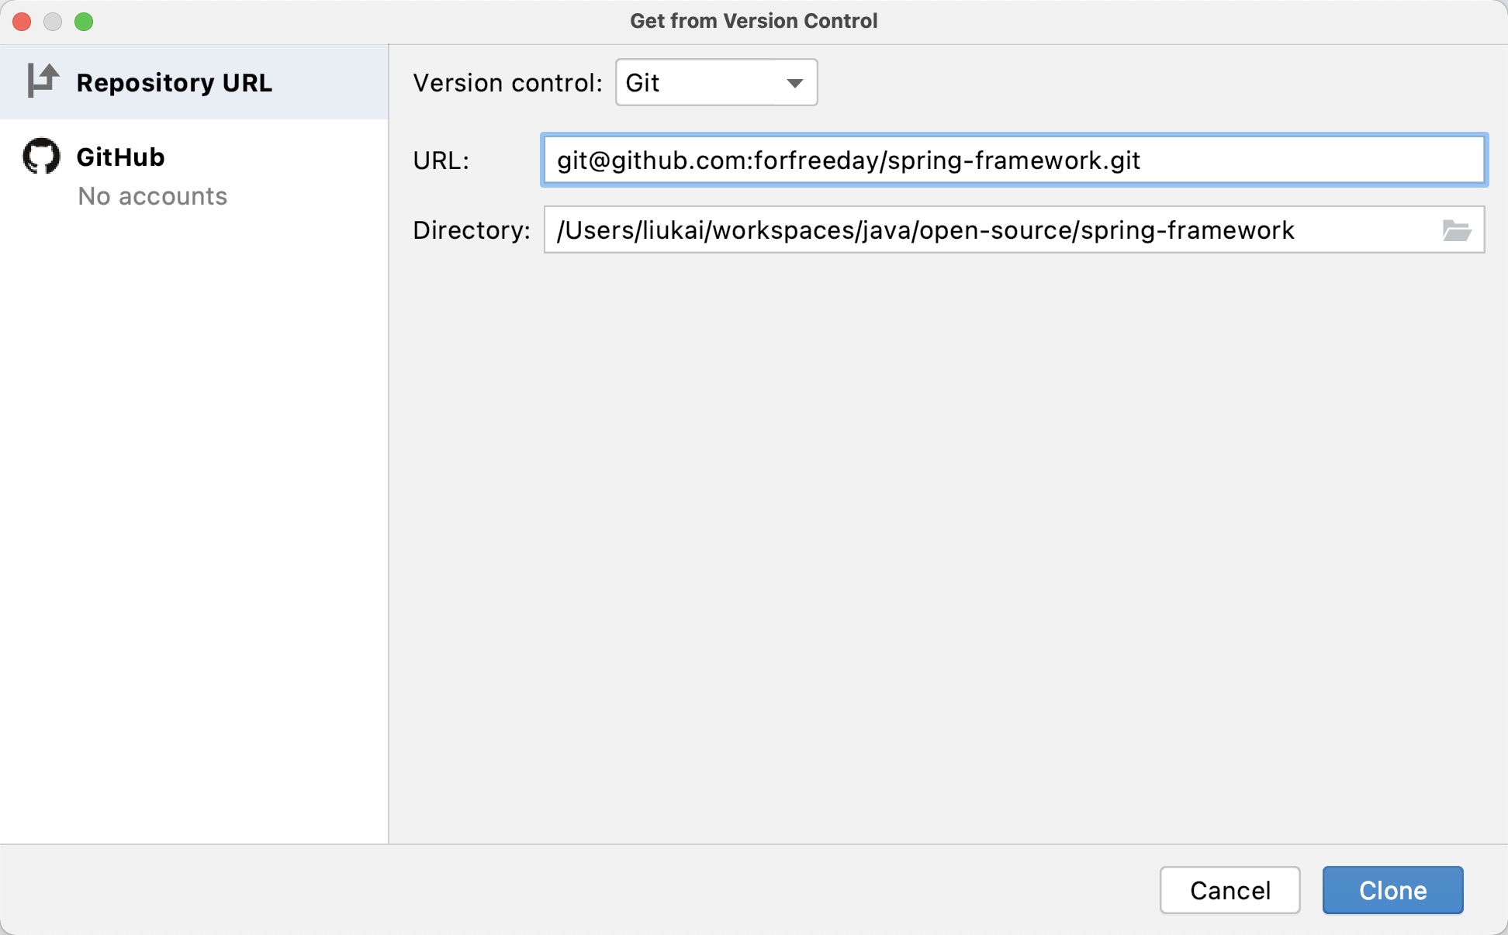Click the GitHub Octocat logo icon
The height and width of the screenshot is (935, 1508).
point(41,156)
